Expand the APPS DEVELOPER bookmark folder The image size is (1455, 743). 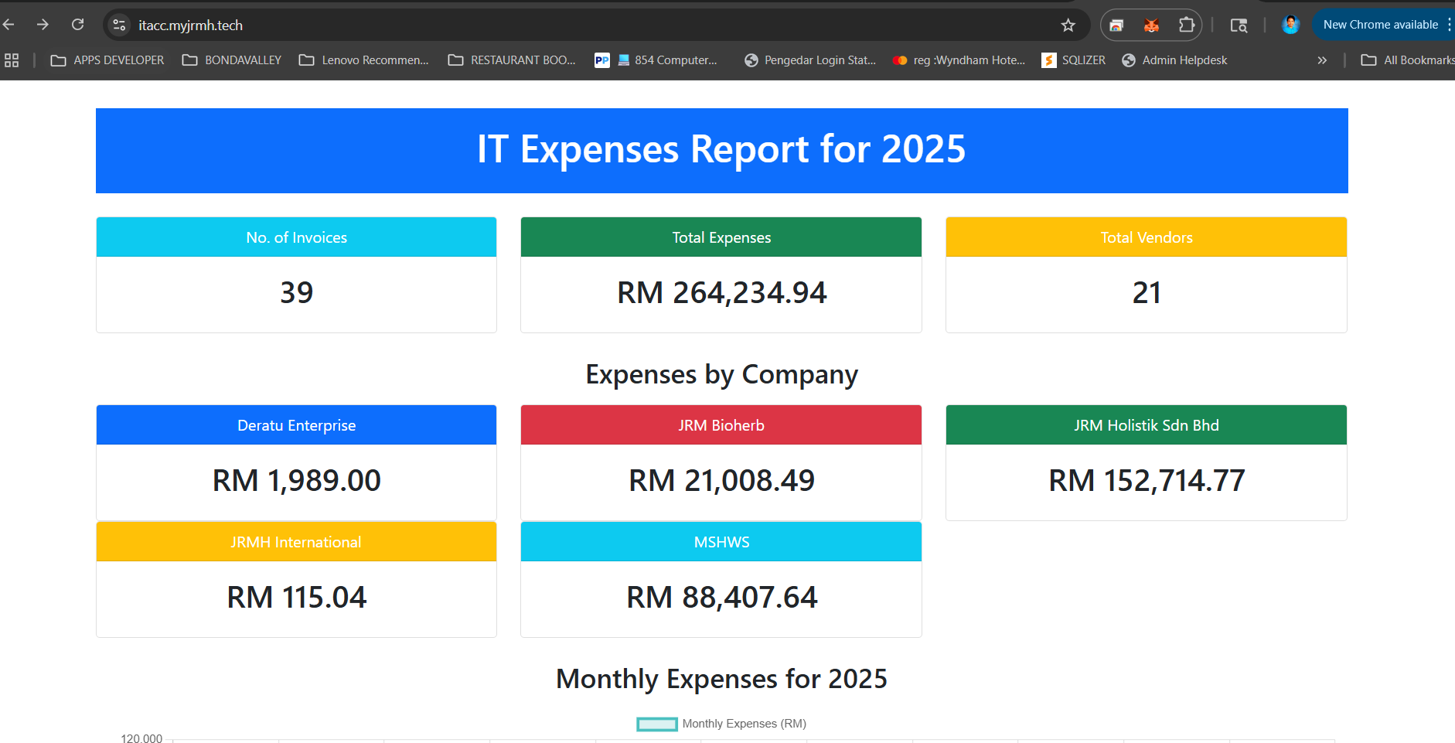coord(107,60)
